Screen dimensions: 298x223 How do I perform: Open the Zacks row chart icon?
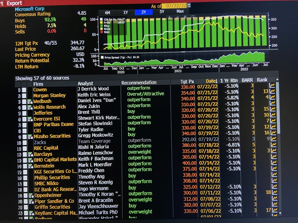pyautogui.click(x=274, y=138)
